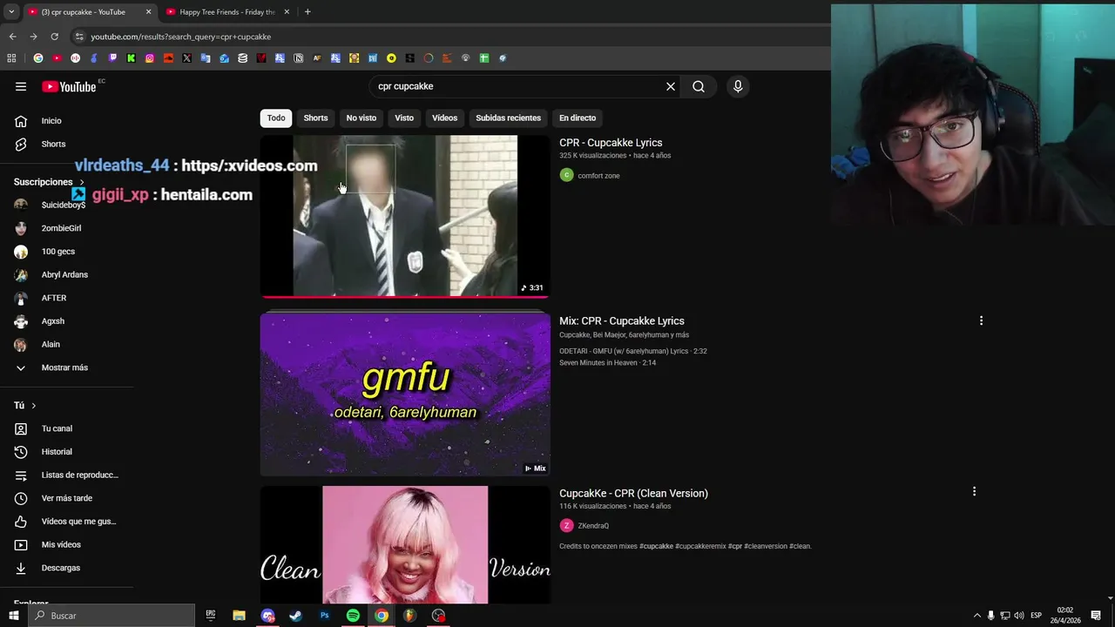Click the taskbar 'Buscar' search box
The image size is (1115, 627).
coord(111,616)
